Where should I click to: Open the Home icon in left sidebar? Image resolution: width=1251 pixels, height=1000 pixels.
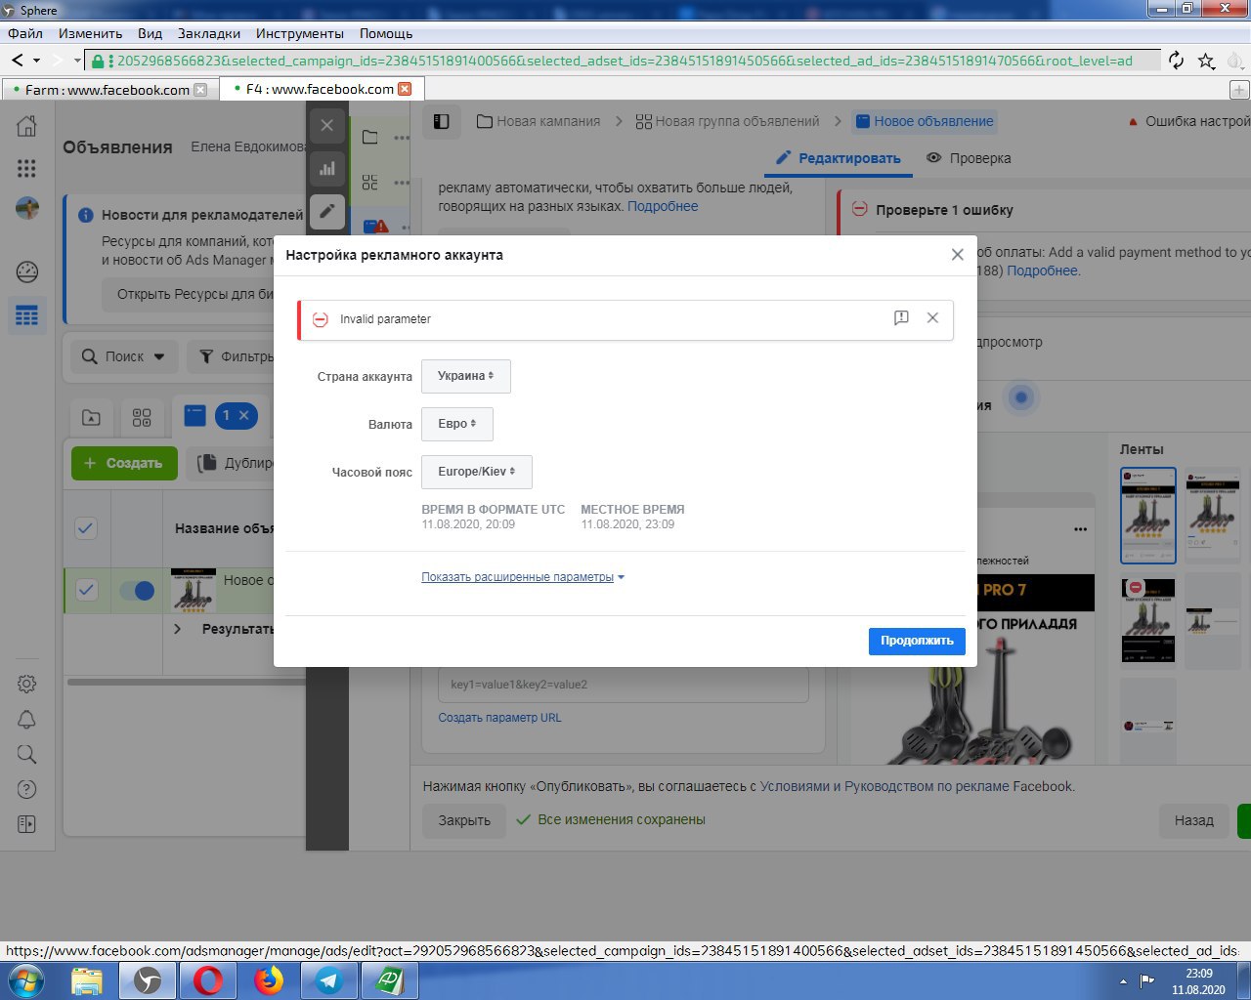pos(27,125)
